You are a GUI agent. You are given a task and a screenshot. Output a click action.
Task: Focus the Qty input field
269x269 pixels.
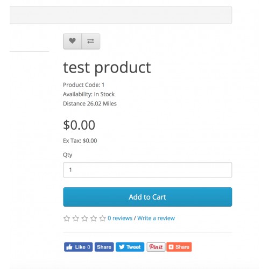click(147, 170)
